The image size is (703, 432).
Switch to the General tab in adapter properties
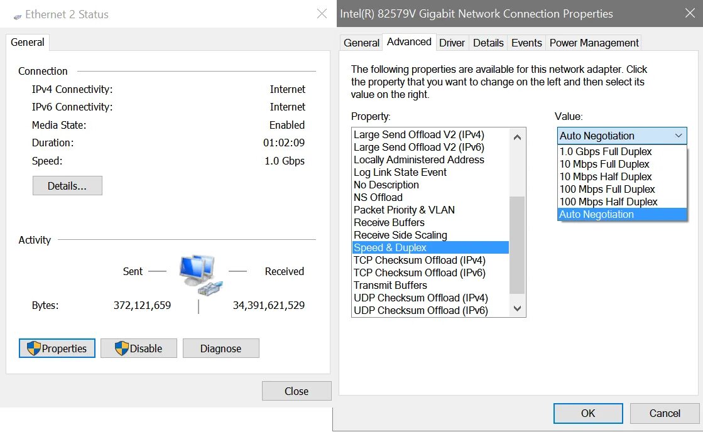click(361, 43)
